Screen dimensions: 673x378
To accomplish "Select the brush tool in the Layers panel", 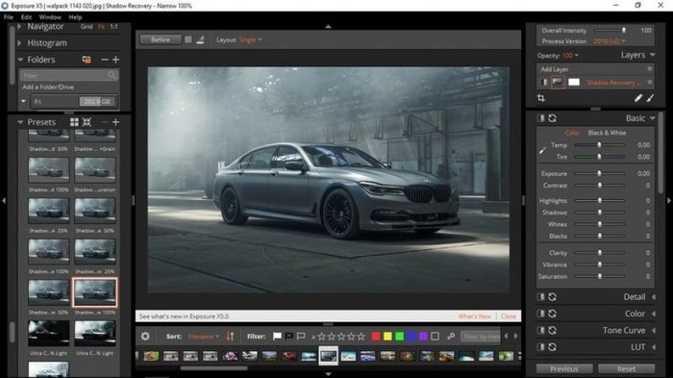I will pos(650,98).
